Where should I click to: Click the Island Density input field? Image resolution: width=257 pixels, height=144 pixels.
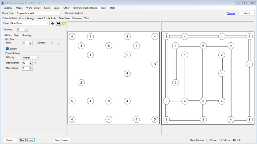pos(26,63)
